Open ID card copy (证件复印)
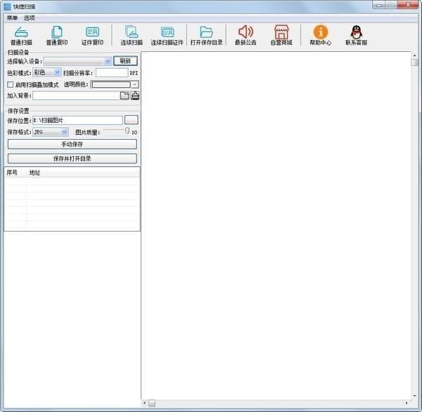The height and width of the screenshot is (412, 422). [x=92, y=36]
